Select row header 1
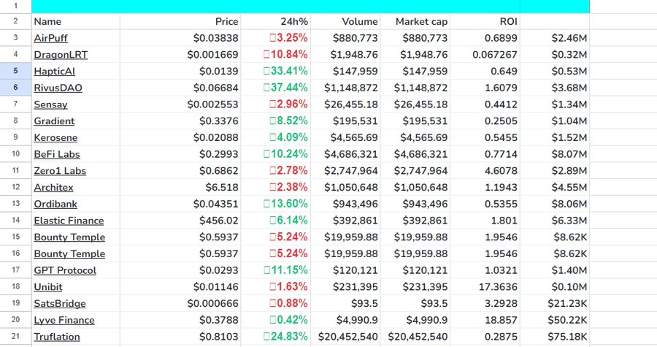This screenshot has width=657, height=347. pyautogui.click(x=15, y=7)
